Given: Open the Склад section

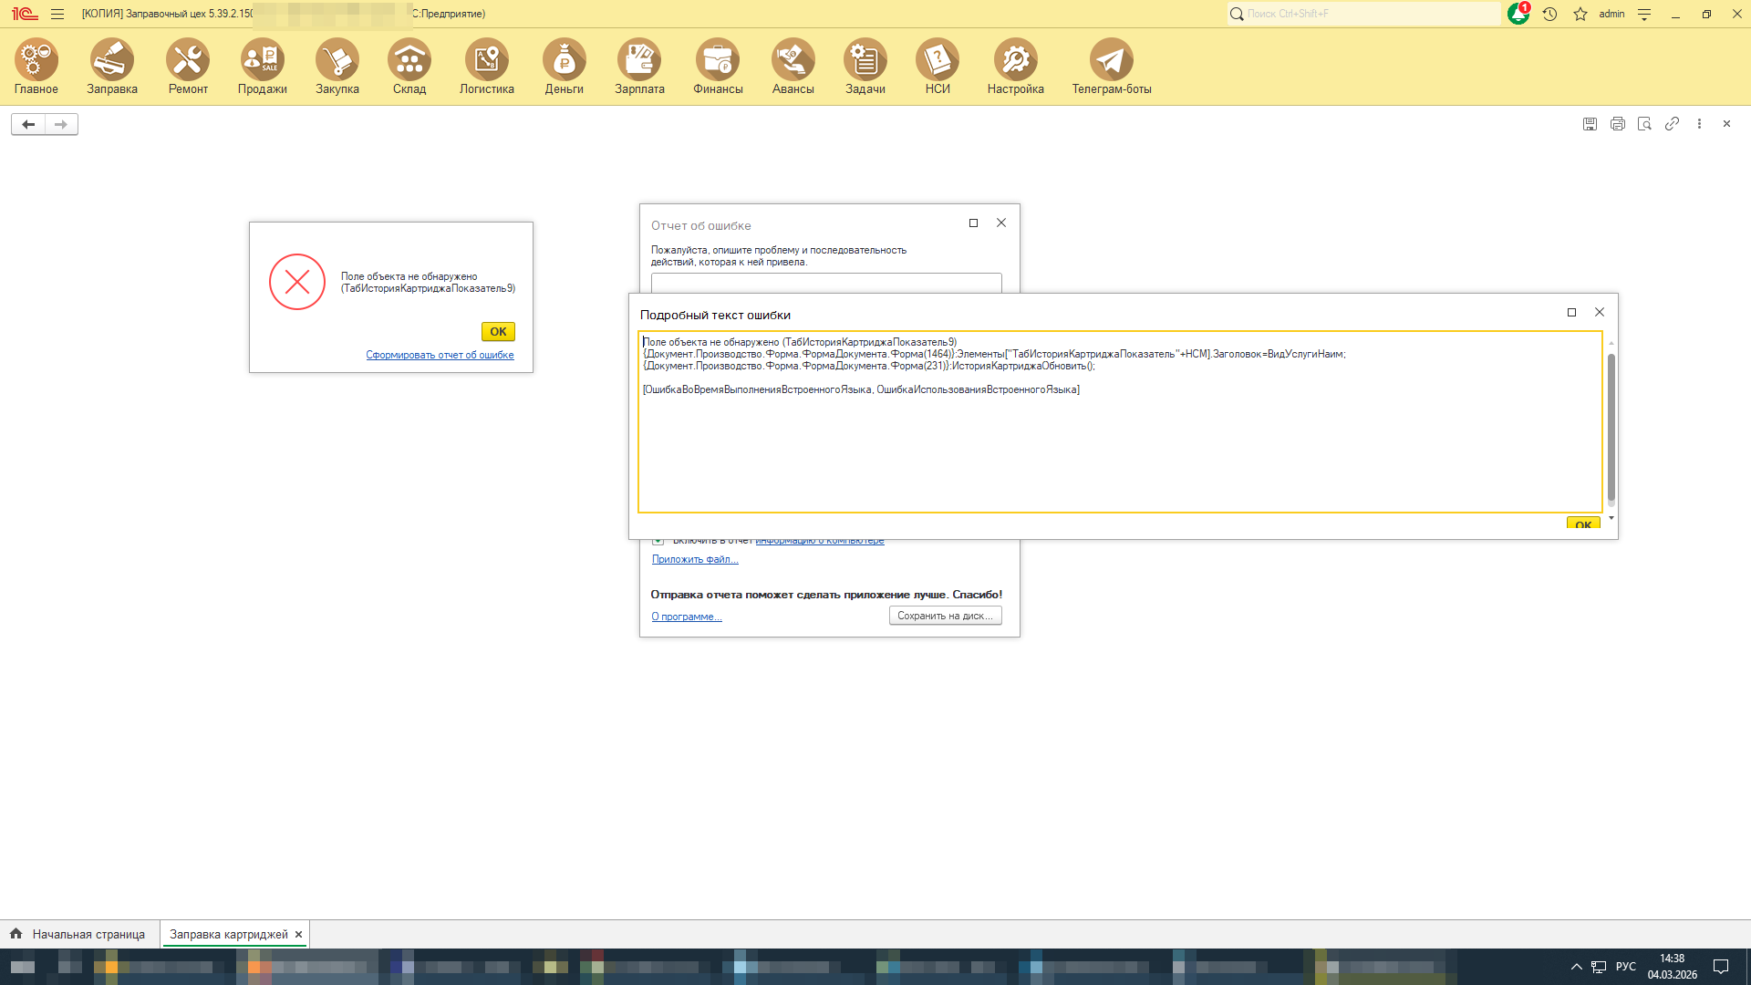Looking at the screenshot, I should pyautogui.click(x=409, y=67).
